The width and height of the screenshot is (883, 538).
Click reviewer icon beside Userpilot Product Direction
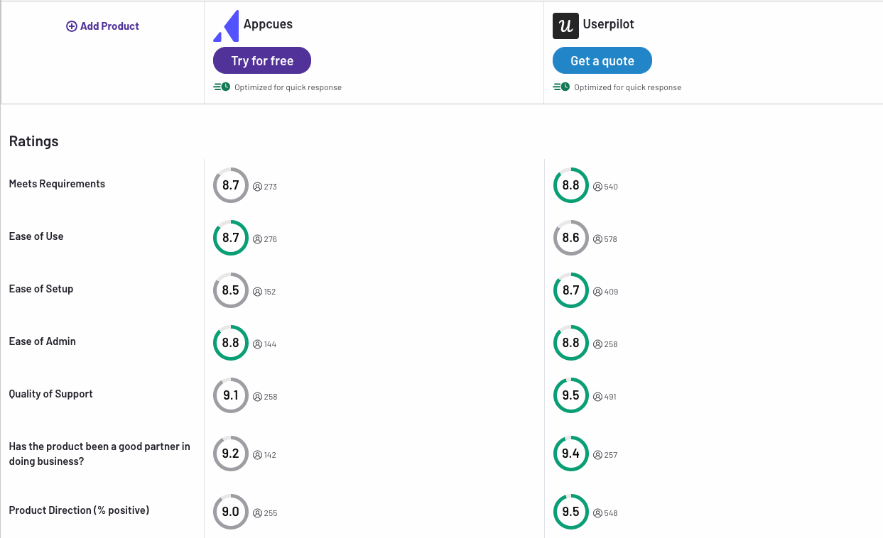[x=597, y=513]
